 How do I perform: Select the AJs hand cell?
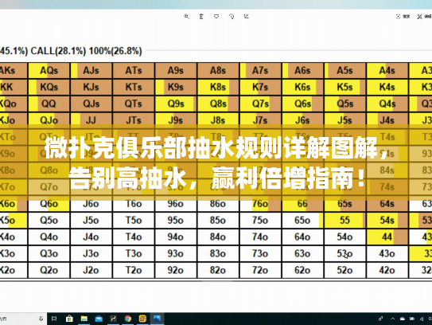tap(91, 71)
